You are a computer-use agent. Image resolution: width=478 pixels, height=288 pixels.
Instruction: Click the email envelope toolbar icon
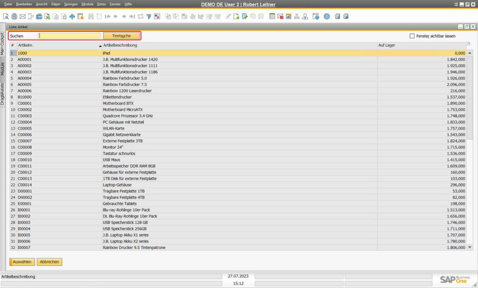(x=22, y=16)
